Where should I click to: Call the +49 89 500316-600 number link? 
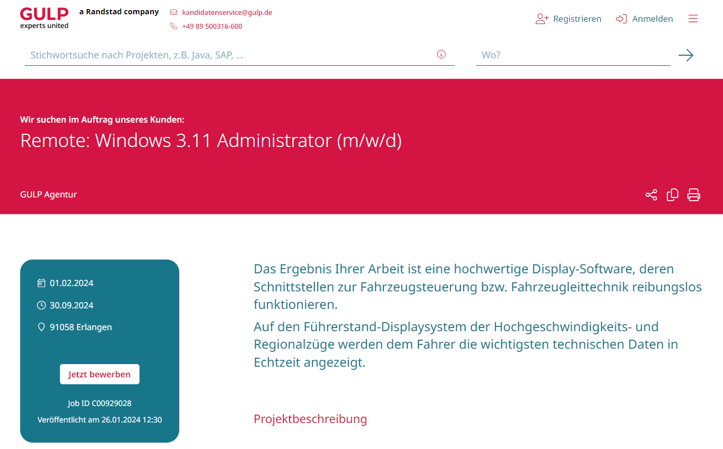(212, 26)
